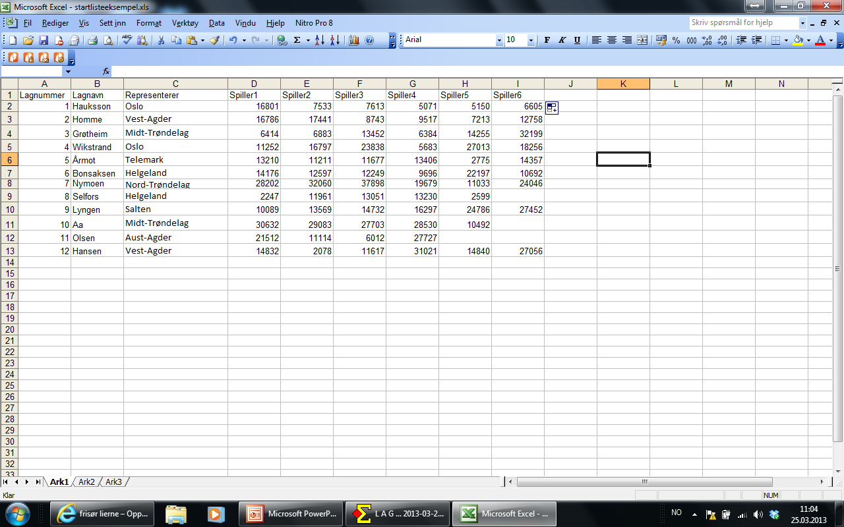
Task: Open the font color dropdown arrow
Action: 831,40
